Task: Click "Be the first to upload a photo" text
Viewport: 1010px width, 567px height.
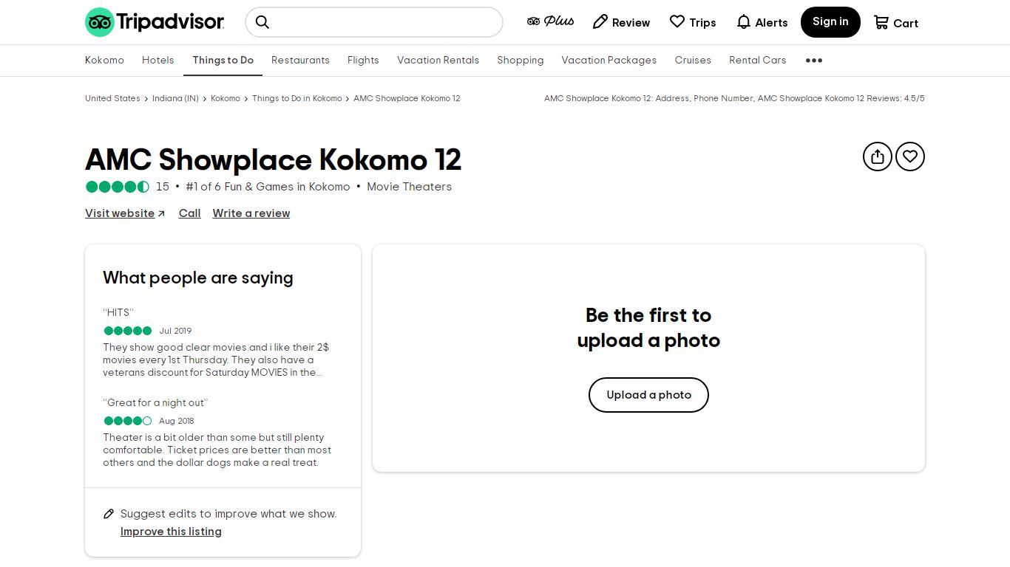Action: click(648, 328)
